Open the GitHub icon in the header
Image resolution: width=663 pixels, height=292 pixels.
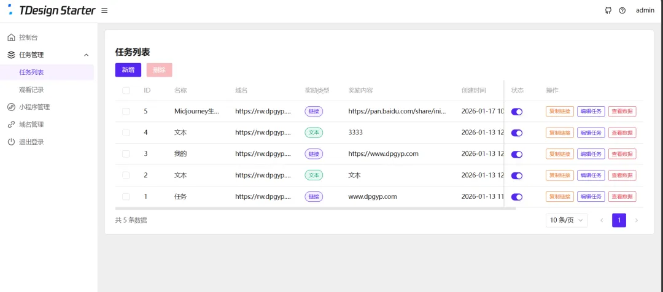tap(608, 10)
